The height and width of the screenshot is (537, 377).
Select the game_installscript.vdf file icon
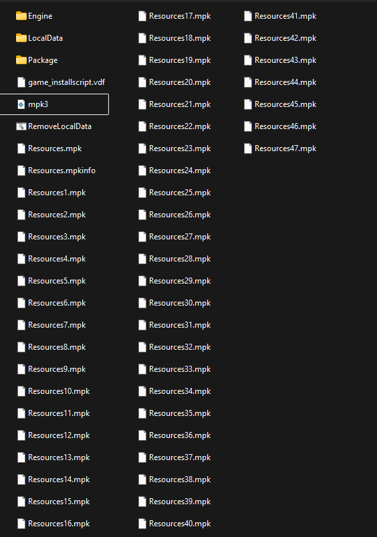21,82
